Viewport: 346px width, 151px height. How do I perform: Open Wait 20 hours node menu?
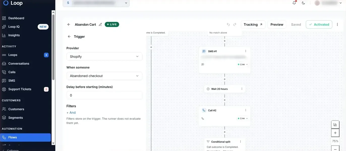pos(242,89)
